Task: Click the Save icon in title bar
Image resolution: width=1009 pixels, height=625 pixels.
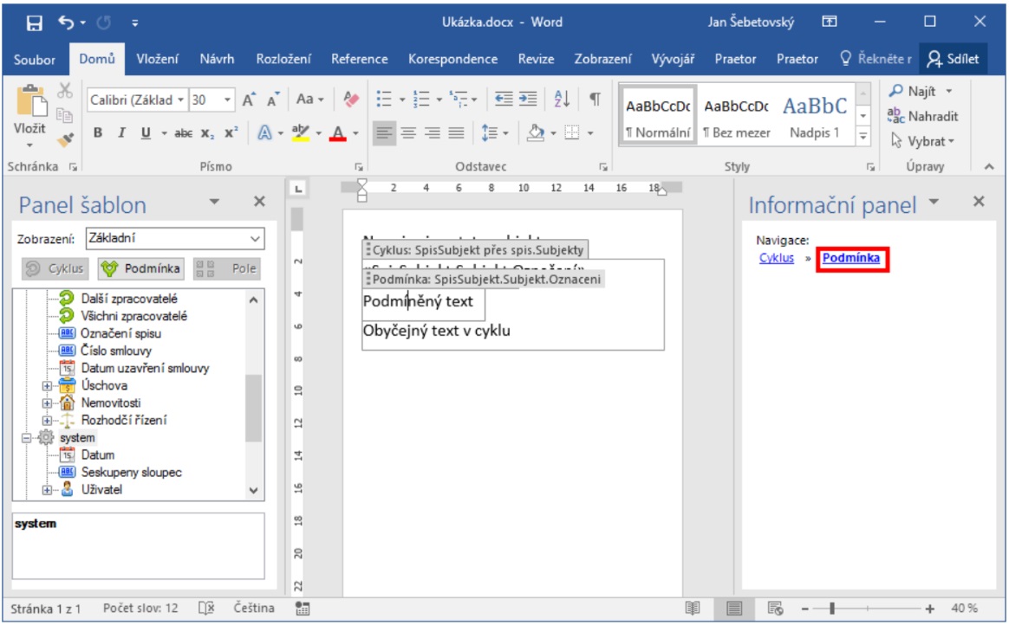Action: click(x=35, y=23)
